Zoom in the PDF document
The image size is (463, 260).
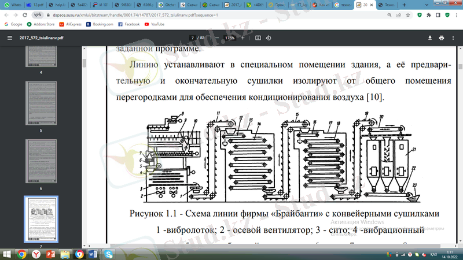(x=242, y=38)
